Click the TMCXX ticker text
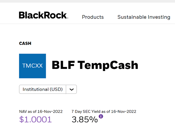Image resolution: width=175 pixels, height=132 pixels. click(33, 66)
